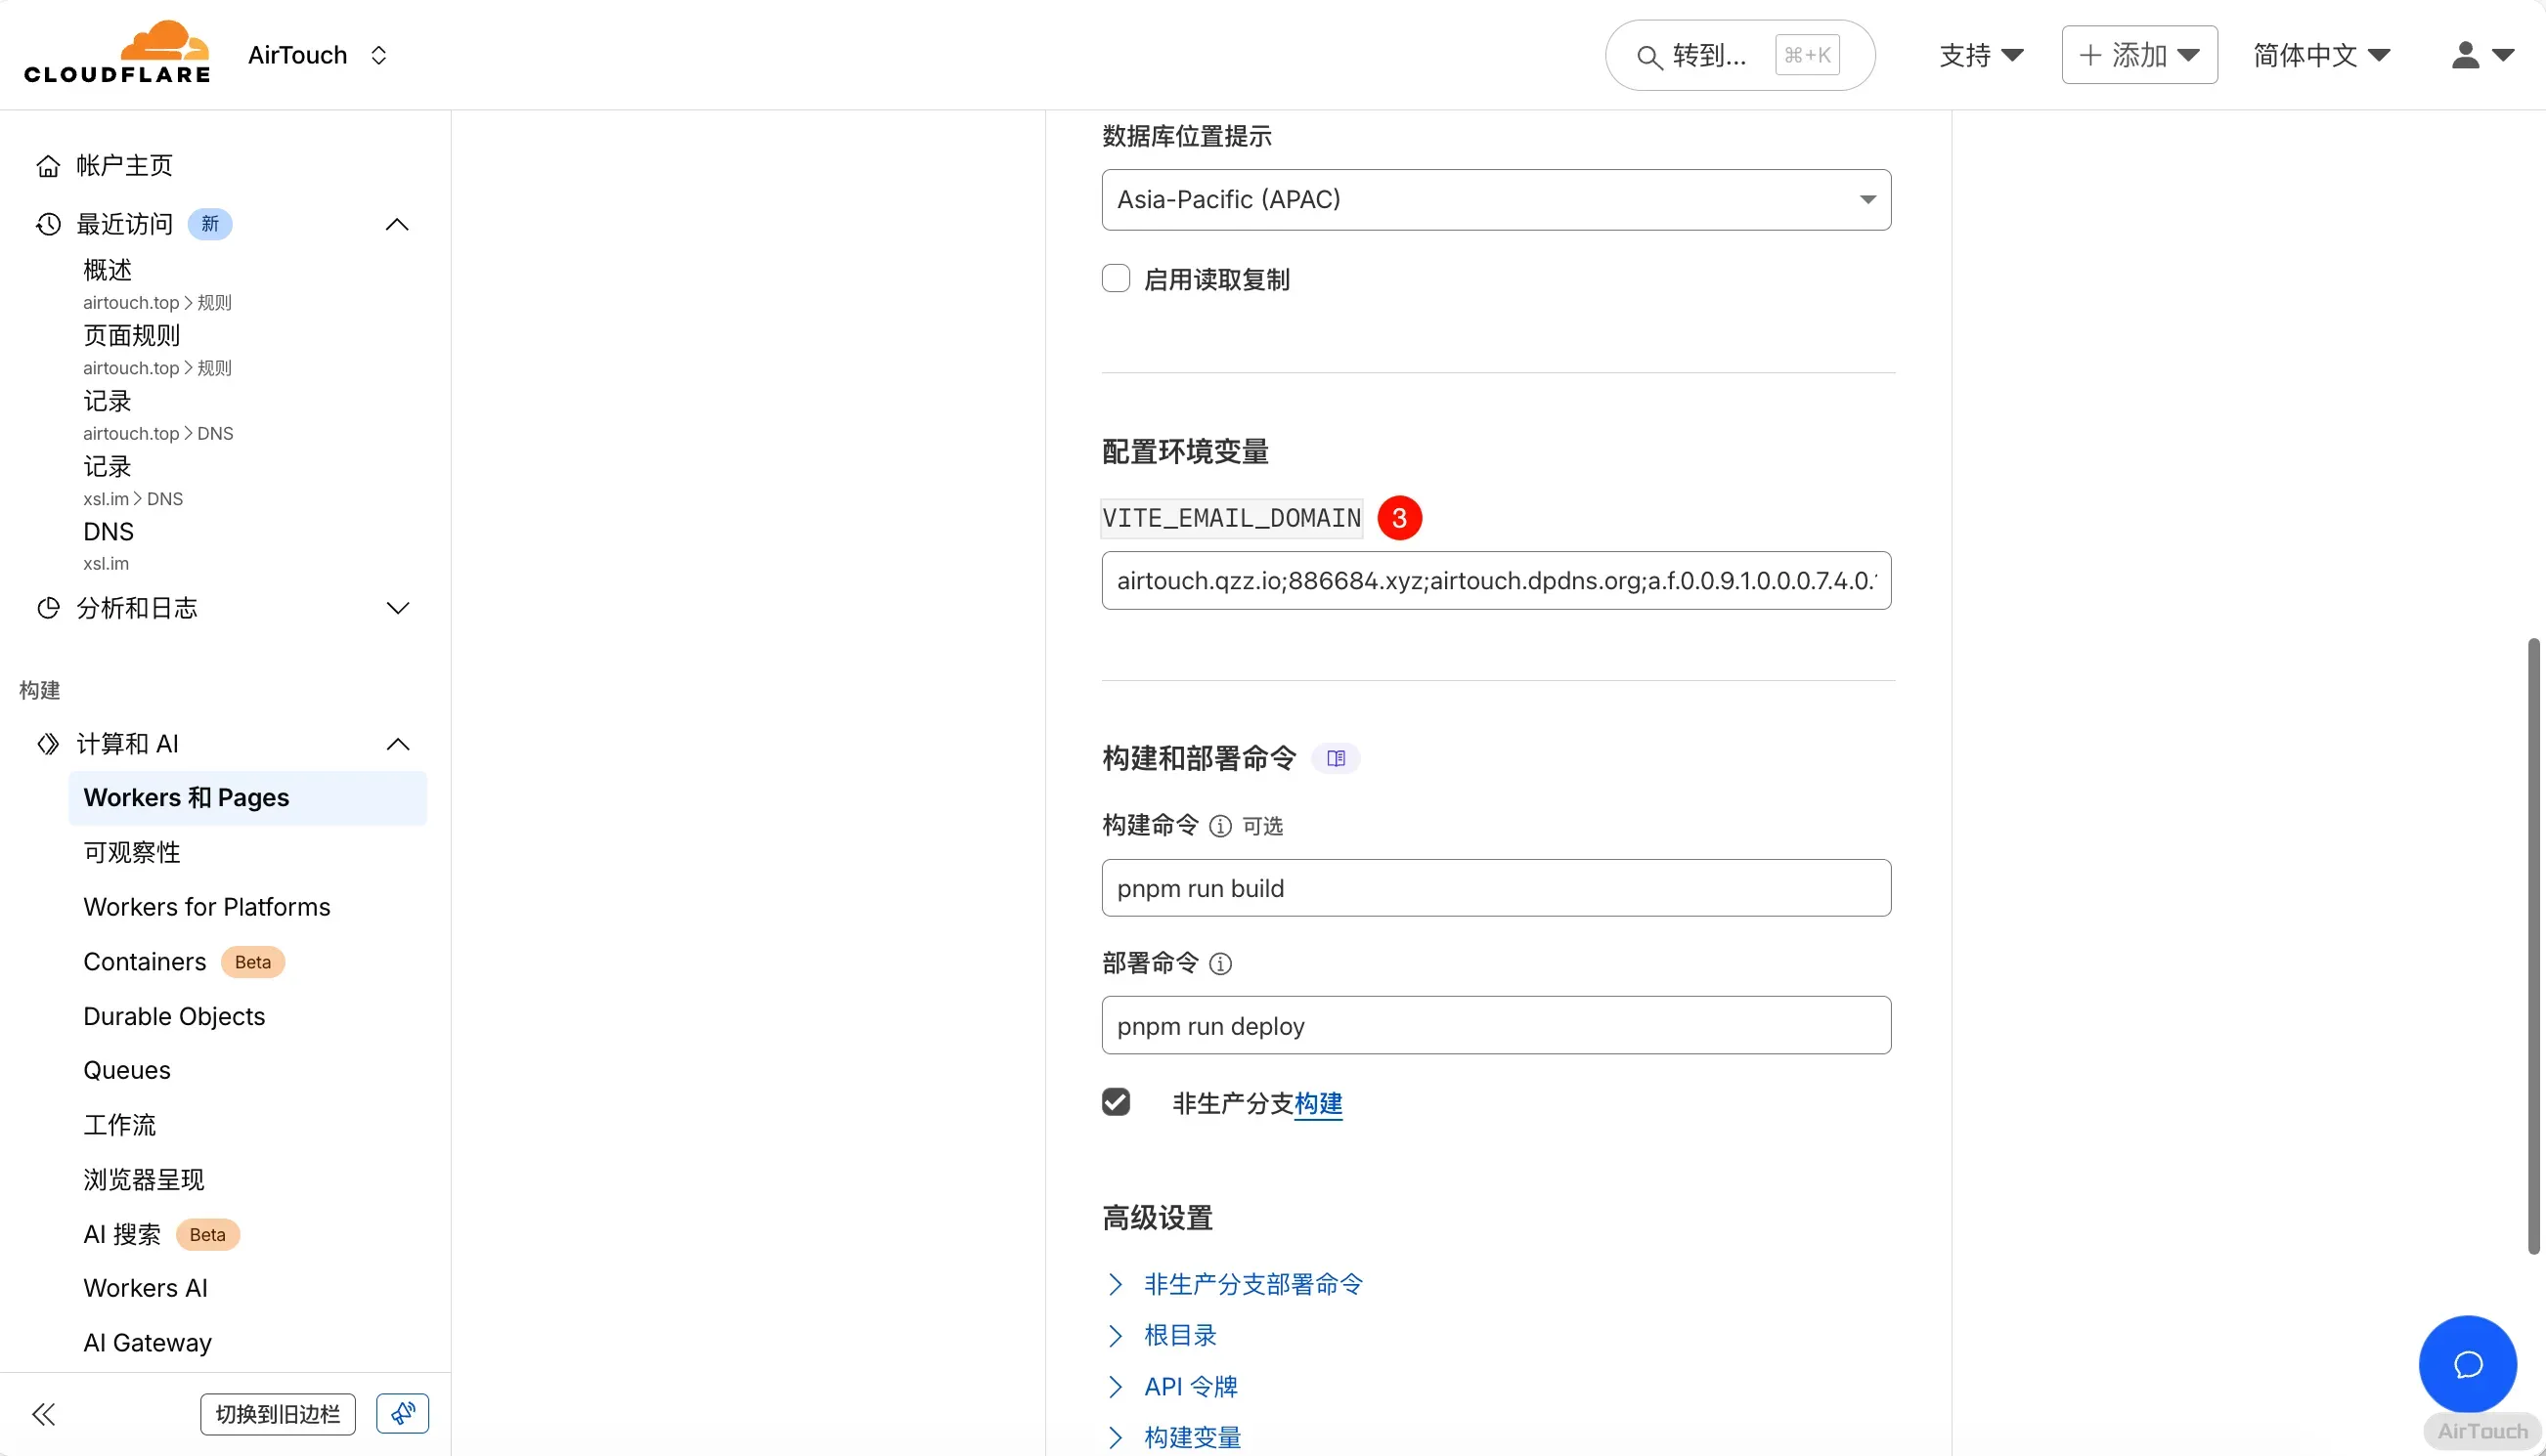Screen dimensions: 2546x1456
Task: Follow the 构建 link beside checkbox
Action: coord(1318,1103)
